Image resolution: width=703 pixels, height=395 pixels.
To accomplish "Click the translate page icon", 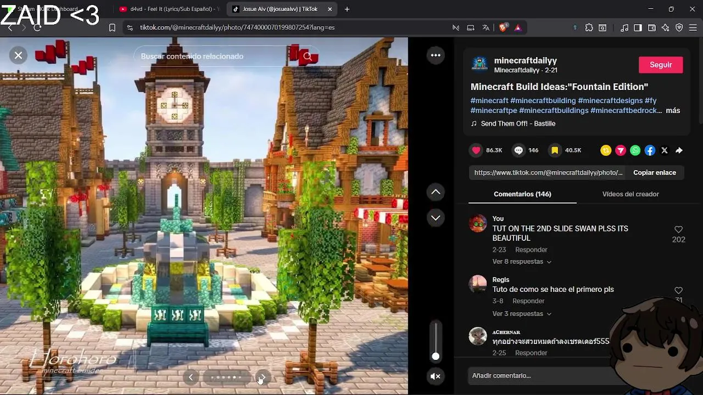I will pyautogui.click(x=486, y=27).
